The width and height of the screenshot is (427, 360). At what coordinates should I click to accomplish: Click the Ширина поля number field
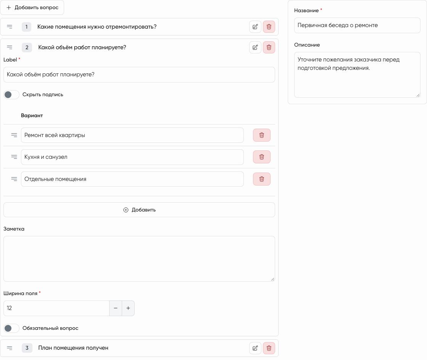56,308
